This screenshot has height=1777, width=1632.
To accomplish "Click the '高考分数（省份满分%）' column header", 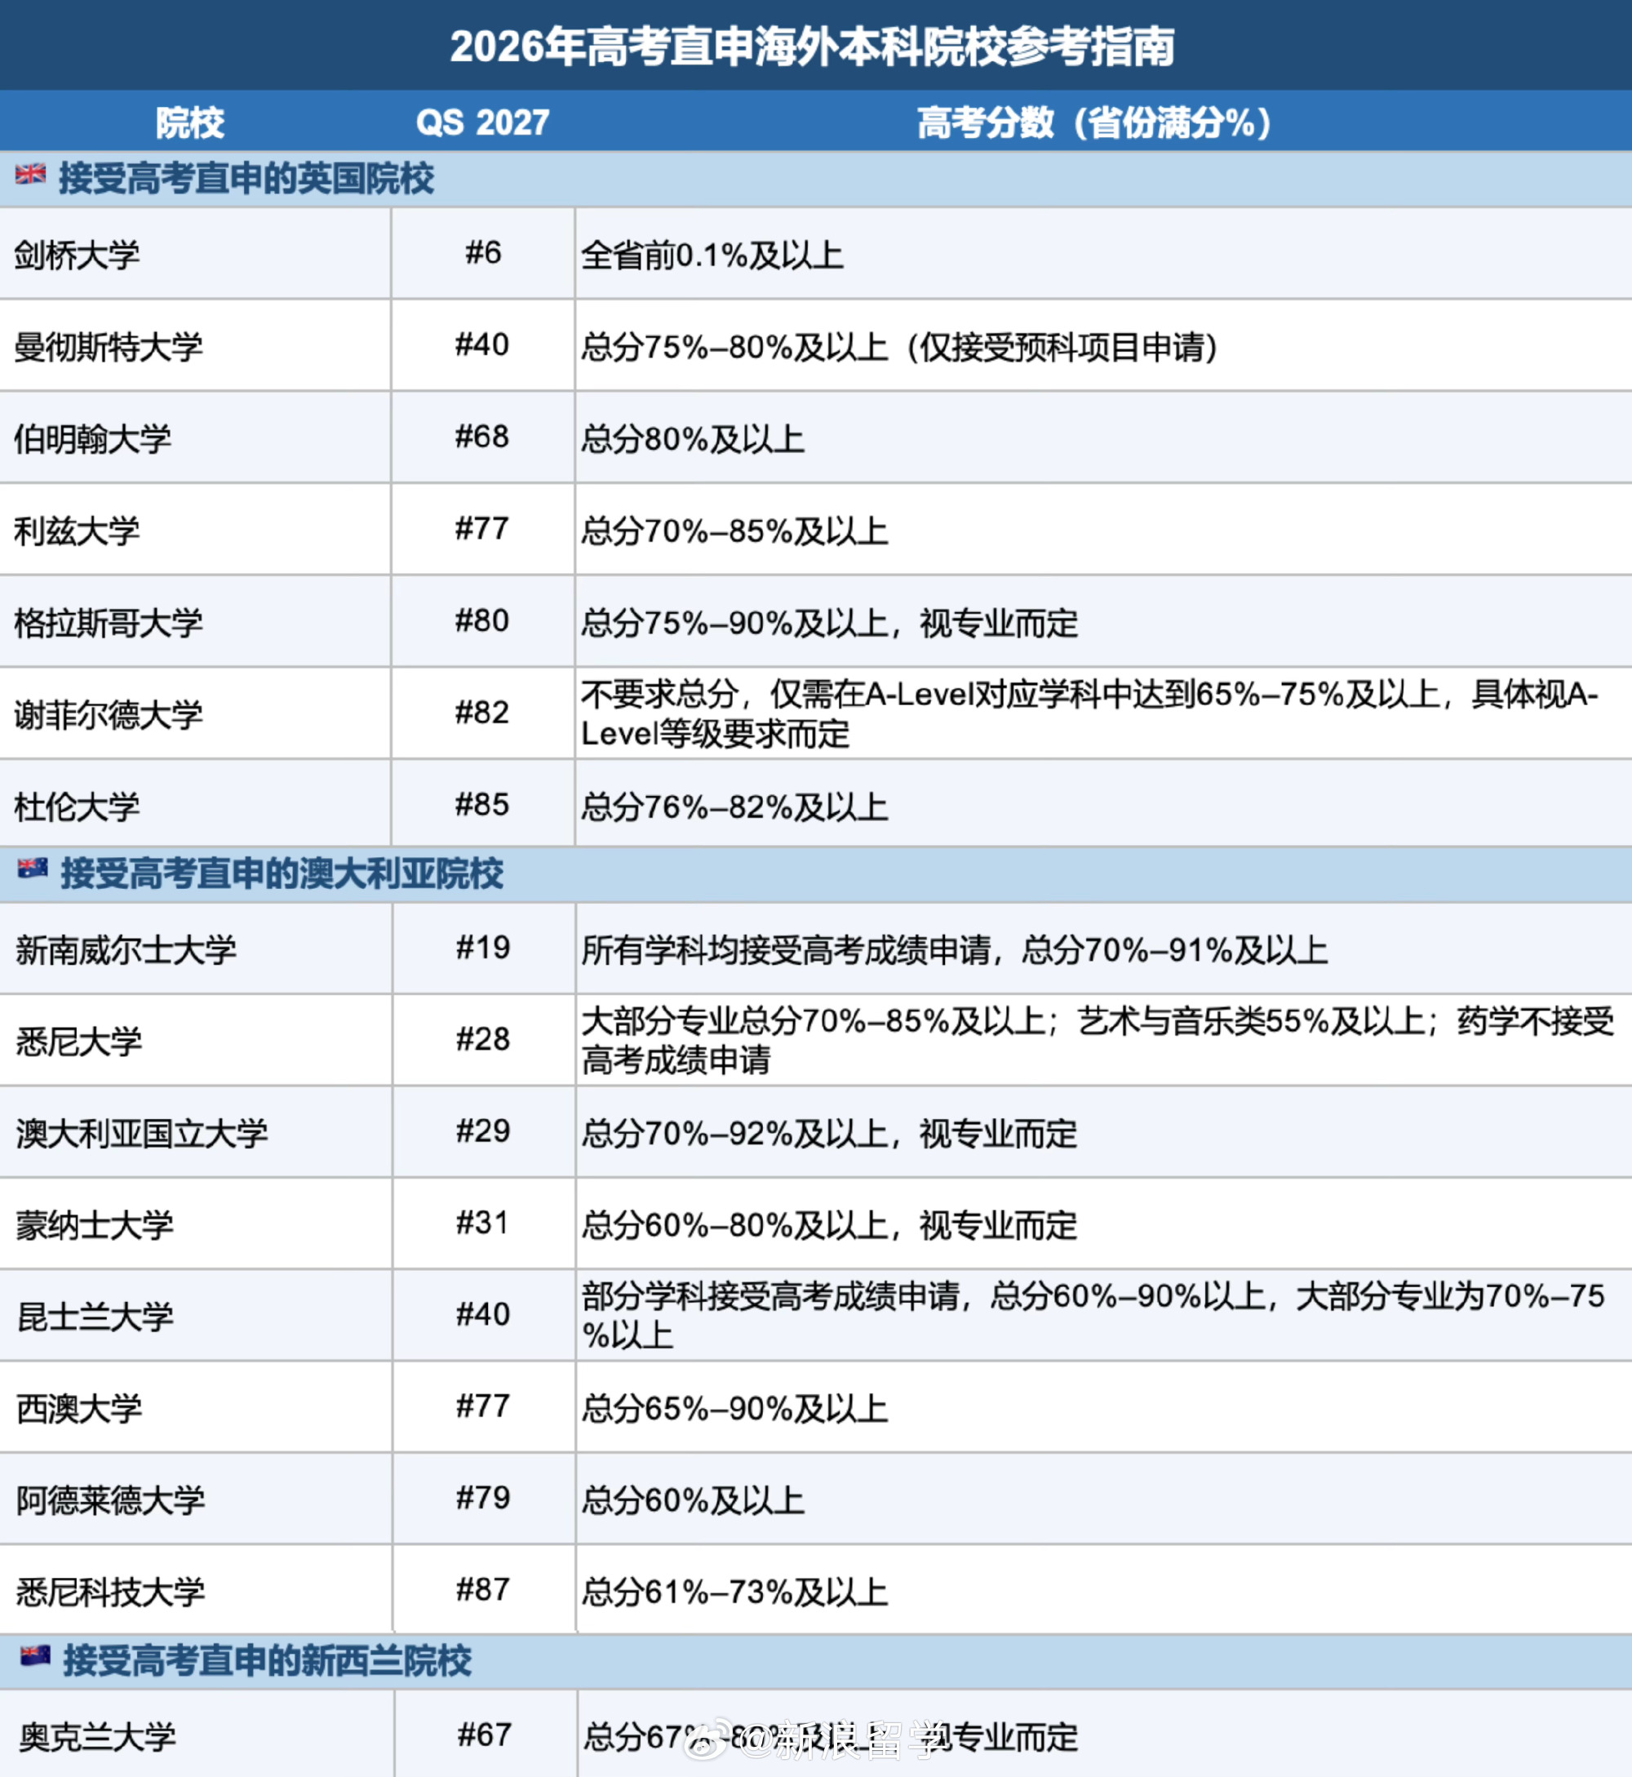I will [1095, 122].
